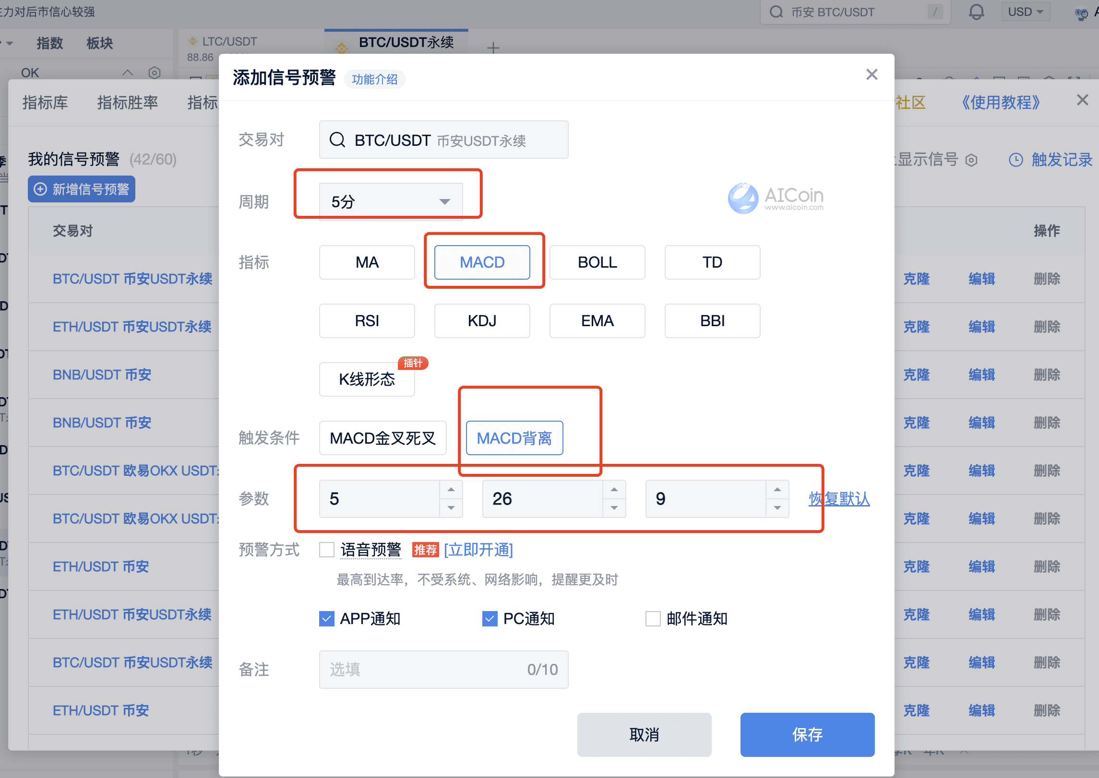Click 删除 for the bottom ETH/USDT 币安 row
1099x778 pixels.
[1047, 710]
